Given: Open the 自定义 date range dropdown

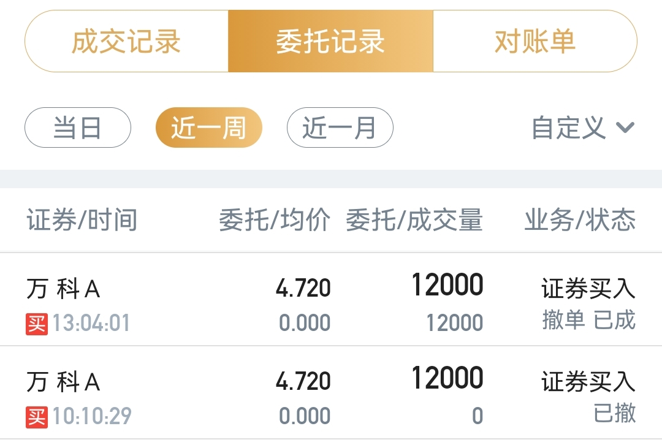Looking at the screenshot, I should click(569, 128).
